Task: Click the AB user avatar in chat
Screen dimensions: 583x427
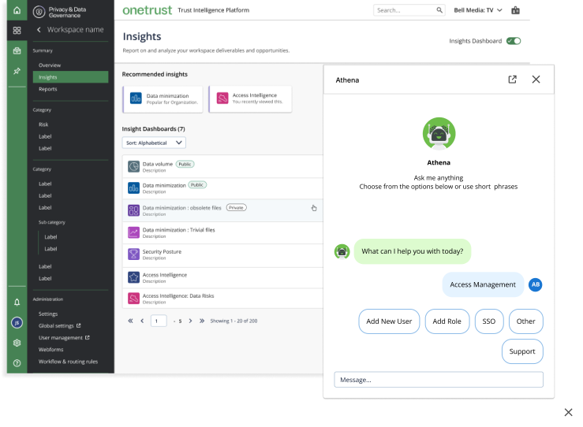Action: (536, 284)
